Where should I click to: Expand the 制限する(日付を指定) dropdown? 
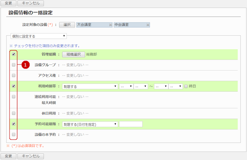click(90, 124)
